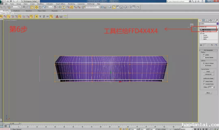Screen dimensions: 219x130
Task: Toggle the Source Volume checkbox
Action: (x=204, y=57)
